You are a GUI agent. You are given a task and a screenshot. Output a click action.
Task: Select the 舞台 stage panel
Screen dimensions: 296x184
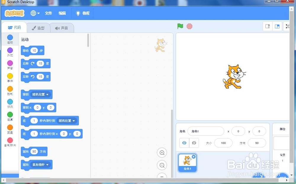(x=282, y=129)
